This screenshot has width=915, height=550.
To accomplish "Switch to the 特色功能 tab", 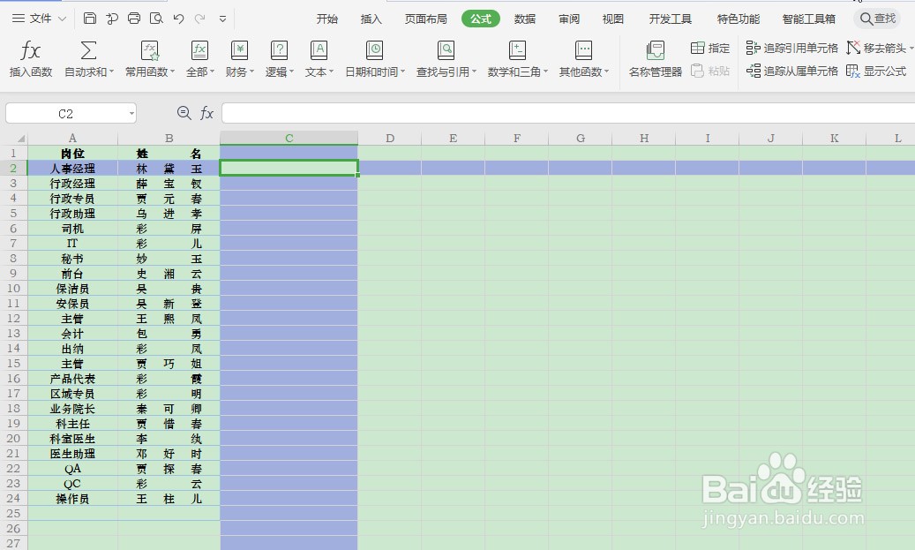I will point(739,19).
